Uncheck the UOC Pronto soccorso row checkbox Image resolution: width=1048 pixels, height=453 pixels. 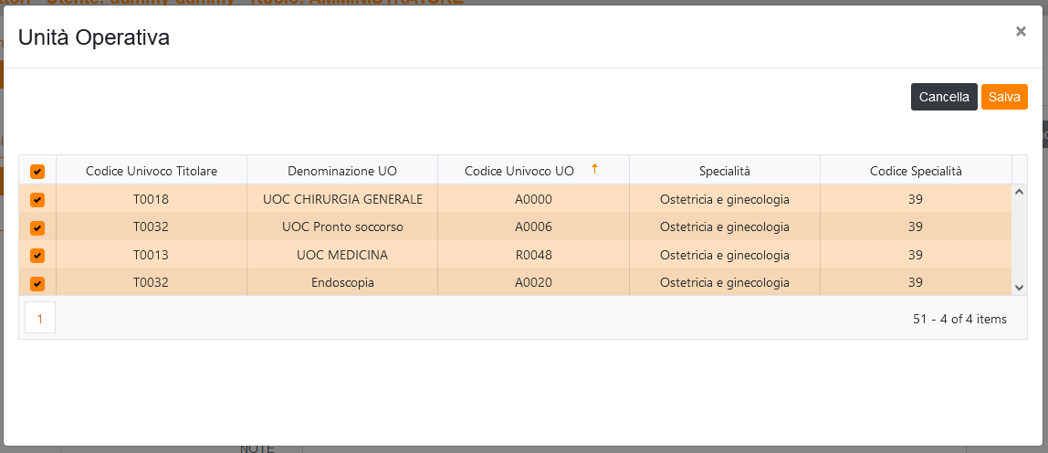[x=37, y=227]
